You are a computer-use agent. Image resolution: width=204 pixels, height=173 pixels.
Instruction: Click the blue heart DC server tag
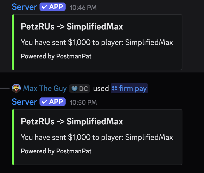pos(80,88)
